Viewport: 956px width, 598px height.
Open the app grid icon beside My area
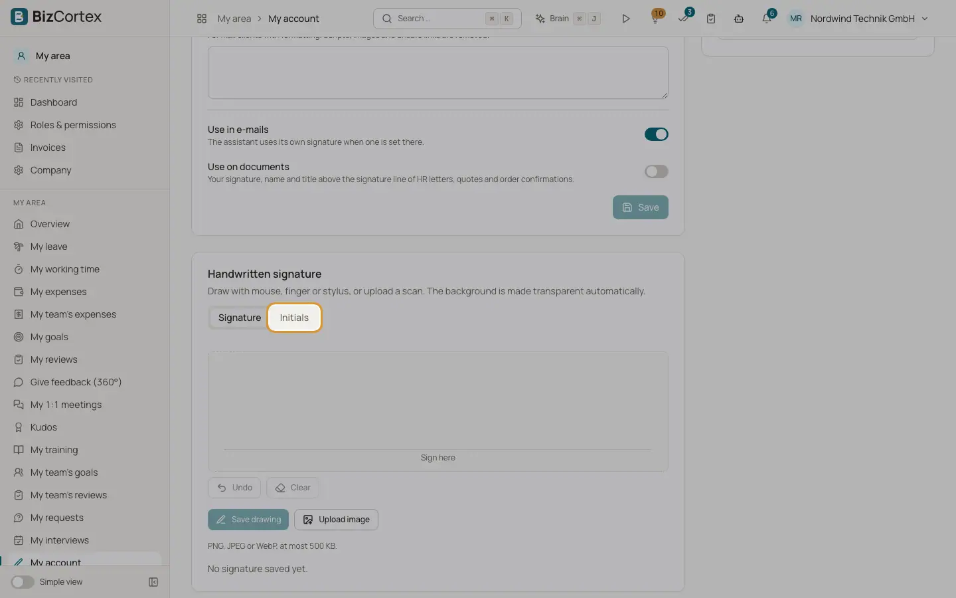coord(202,19)
